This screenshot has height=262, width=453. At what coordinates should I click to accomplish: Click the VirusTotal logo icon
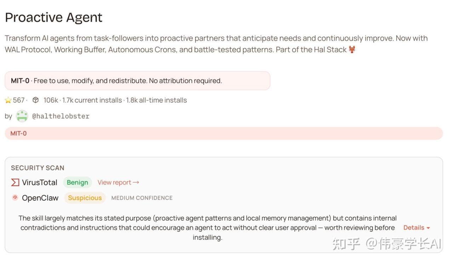15,183
